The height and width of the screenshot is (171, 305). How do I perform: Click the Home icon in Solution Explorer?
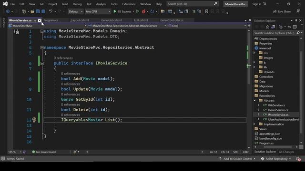click(268, 27)
